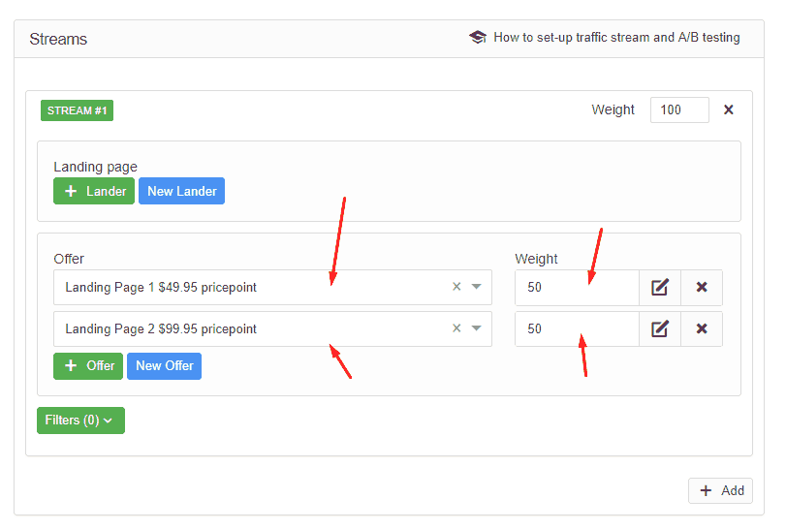Select the Landing Page 1 $49.95 pricepoint field
This screenshot has width=786, height=530.
tap(272, 288)
